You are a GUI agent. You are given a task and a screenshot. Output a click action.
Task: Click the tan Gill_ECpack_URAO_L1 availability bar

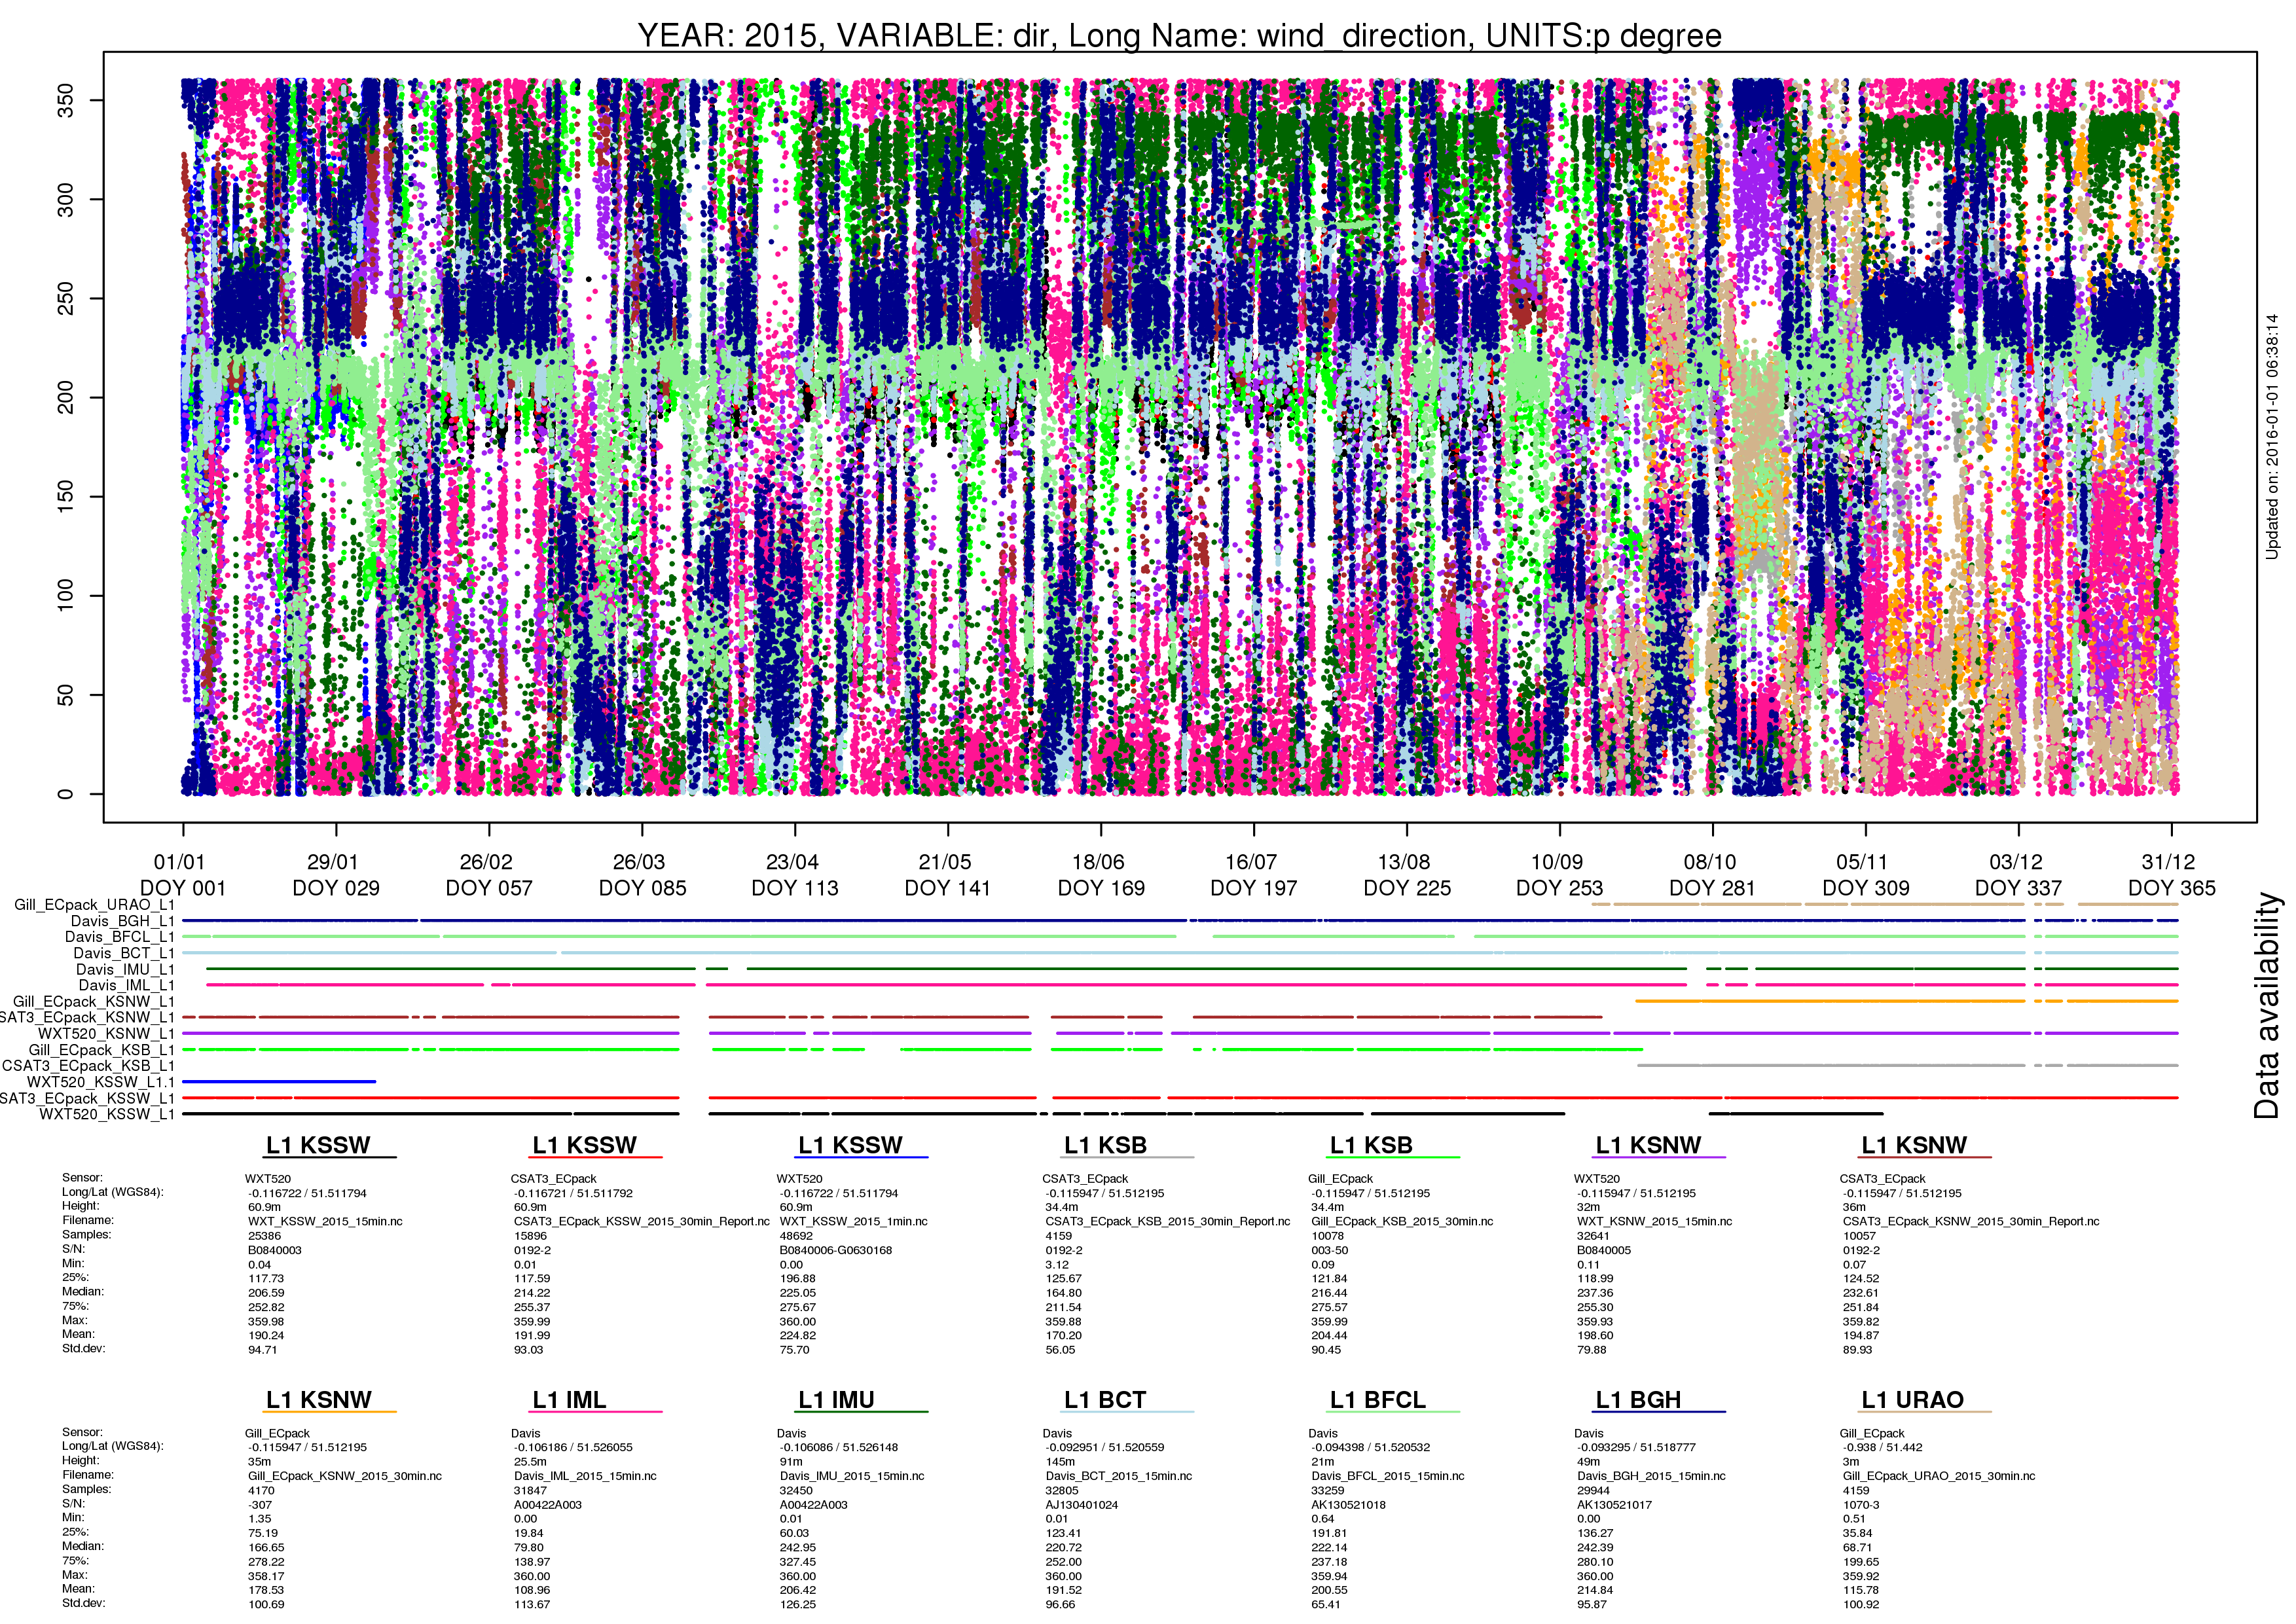click(x=1884, y=904)
